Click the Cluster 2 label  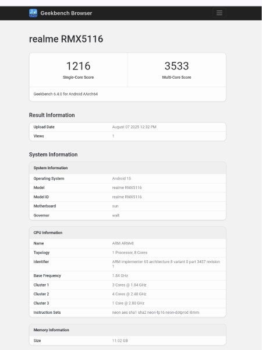[41, 294]
